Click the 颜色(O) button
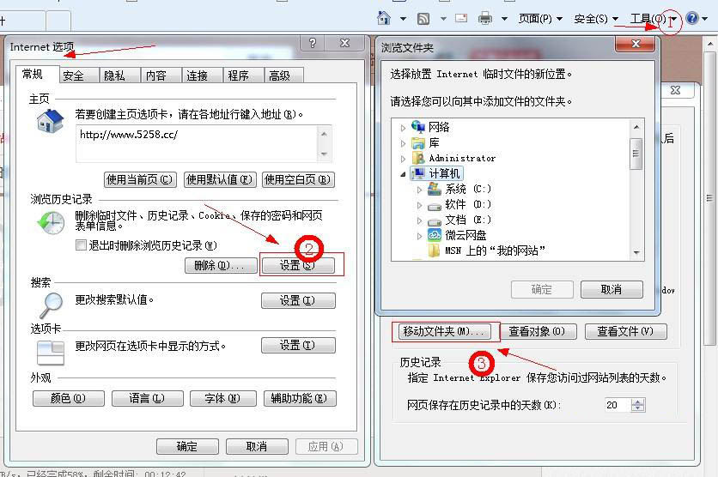The height and width of the screenshot is (477, 718). (69, 398)
